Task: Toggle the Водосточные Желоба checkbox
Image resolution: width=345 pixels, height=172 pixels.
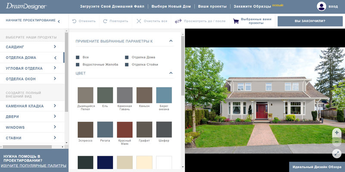Action: [78, 64]
